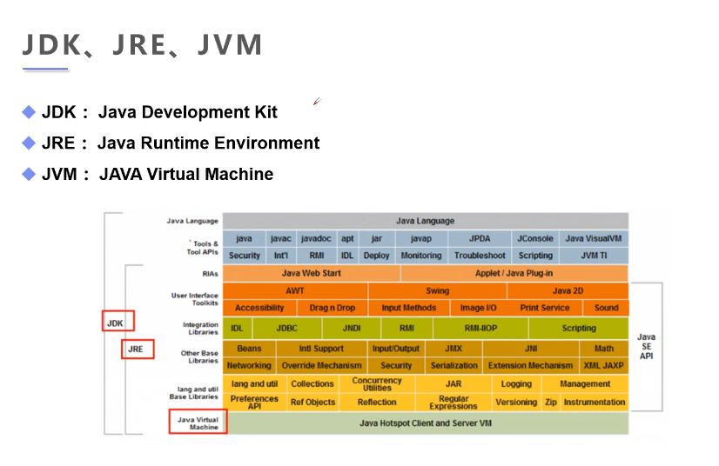This screenshot has width=719, height=466.
Task: Click the "JNDI" cell
Action: 352,329
